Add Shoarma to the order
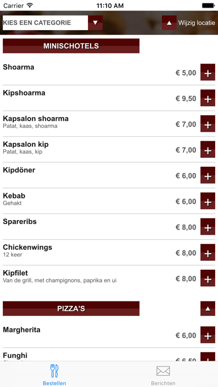218x387 pixels. [207, 72]
